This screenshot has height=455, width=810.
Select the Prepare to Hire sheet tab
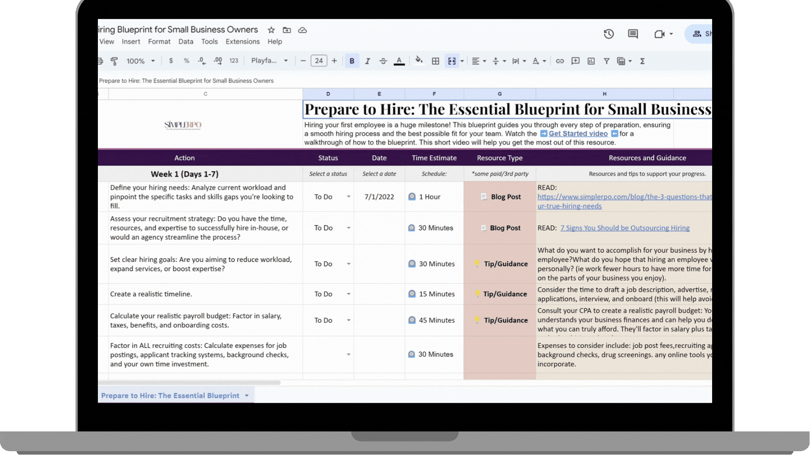[x=170, y=396]
